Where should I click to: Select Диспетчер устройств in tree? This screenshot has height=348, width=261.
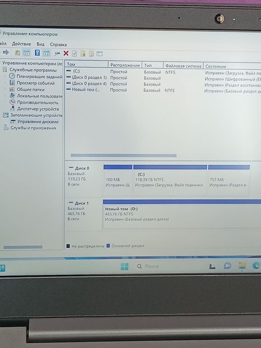coord(38,109)
